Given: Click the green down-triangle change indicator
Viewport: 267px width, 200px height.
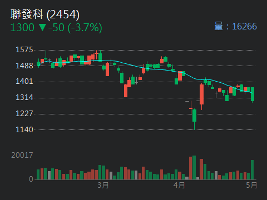Looking at the screenshot, I should point(42,27).
